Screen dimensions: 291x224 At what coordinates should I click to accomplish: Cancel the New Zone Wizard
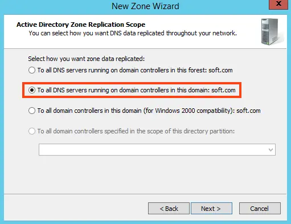point(260,209)
